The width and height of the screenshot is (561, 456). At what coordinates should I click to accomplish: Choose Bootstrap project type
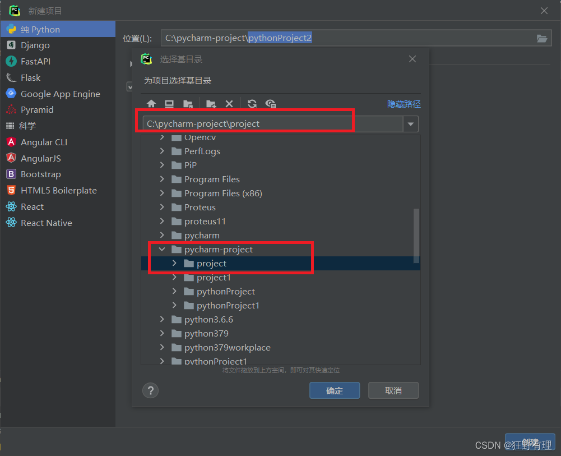[58, 174]
